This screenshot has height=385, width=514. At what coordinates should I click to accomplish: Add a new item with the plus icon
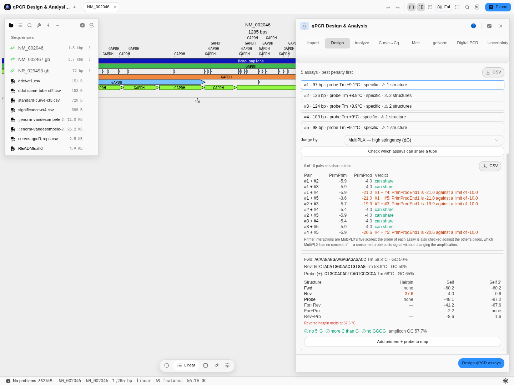pos(82,25)
